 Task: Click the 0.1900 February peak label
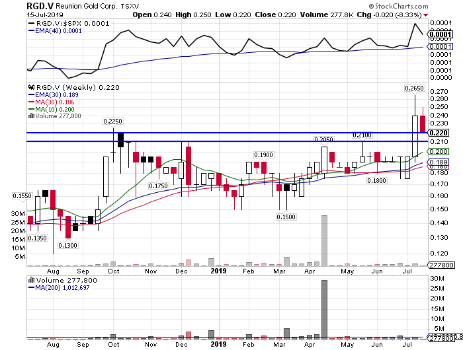click(263, 155)
